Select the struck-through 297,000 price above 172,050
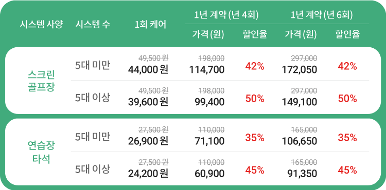 click(304, 58)
